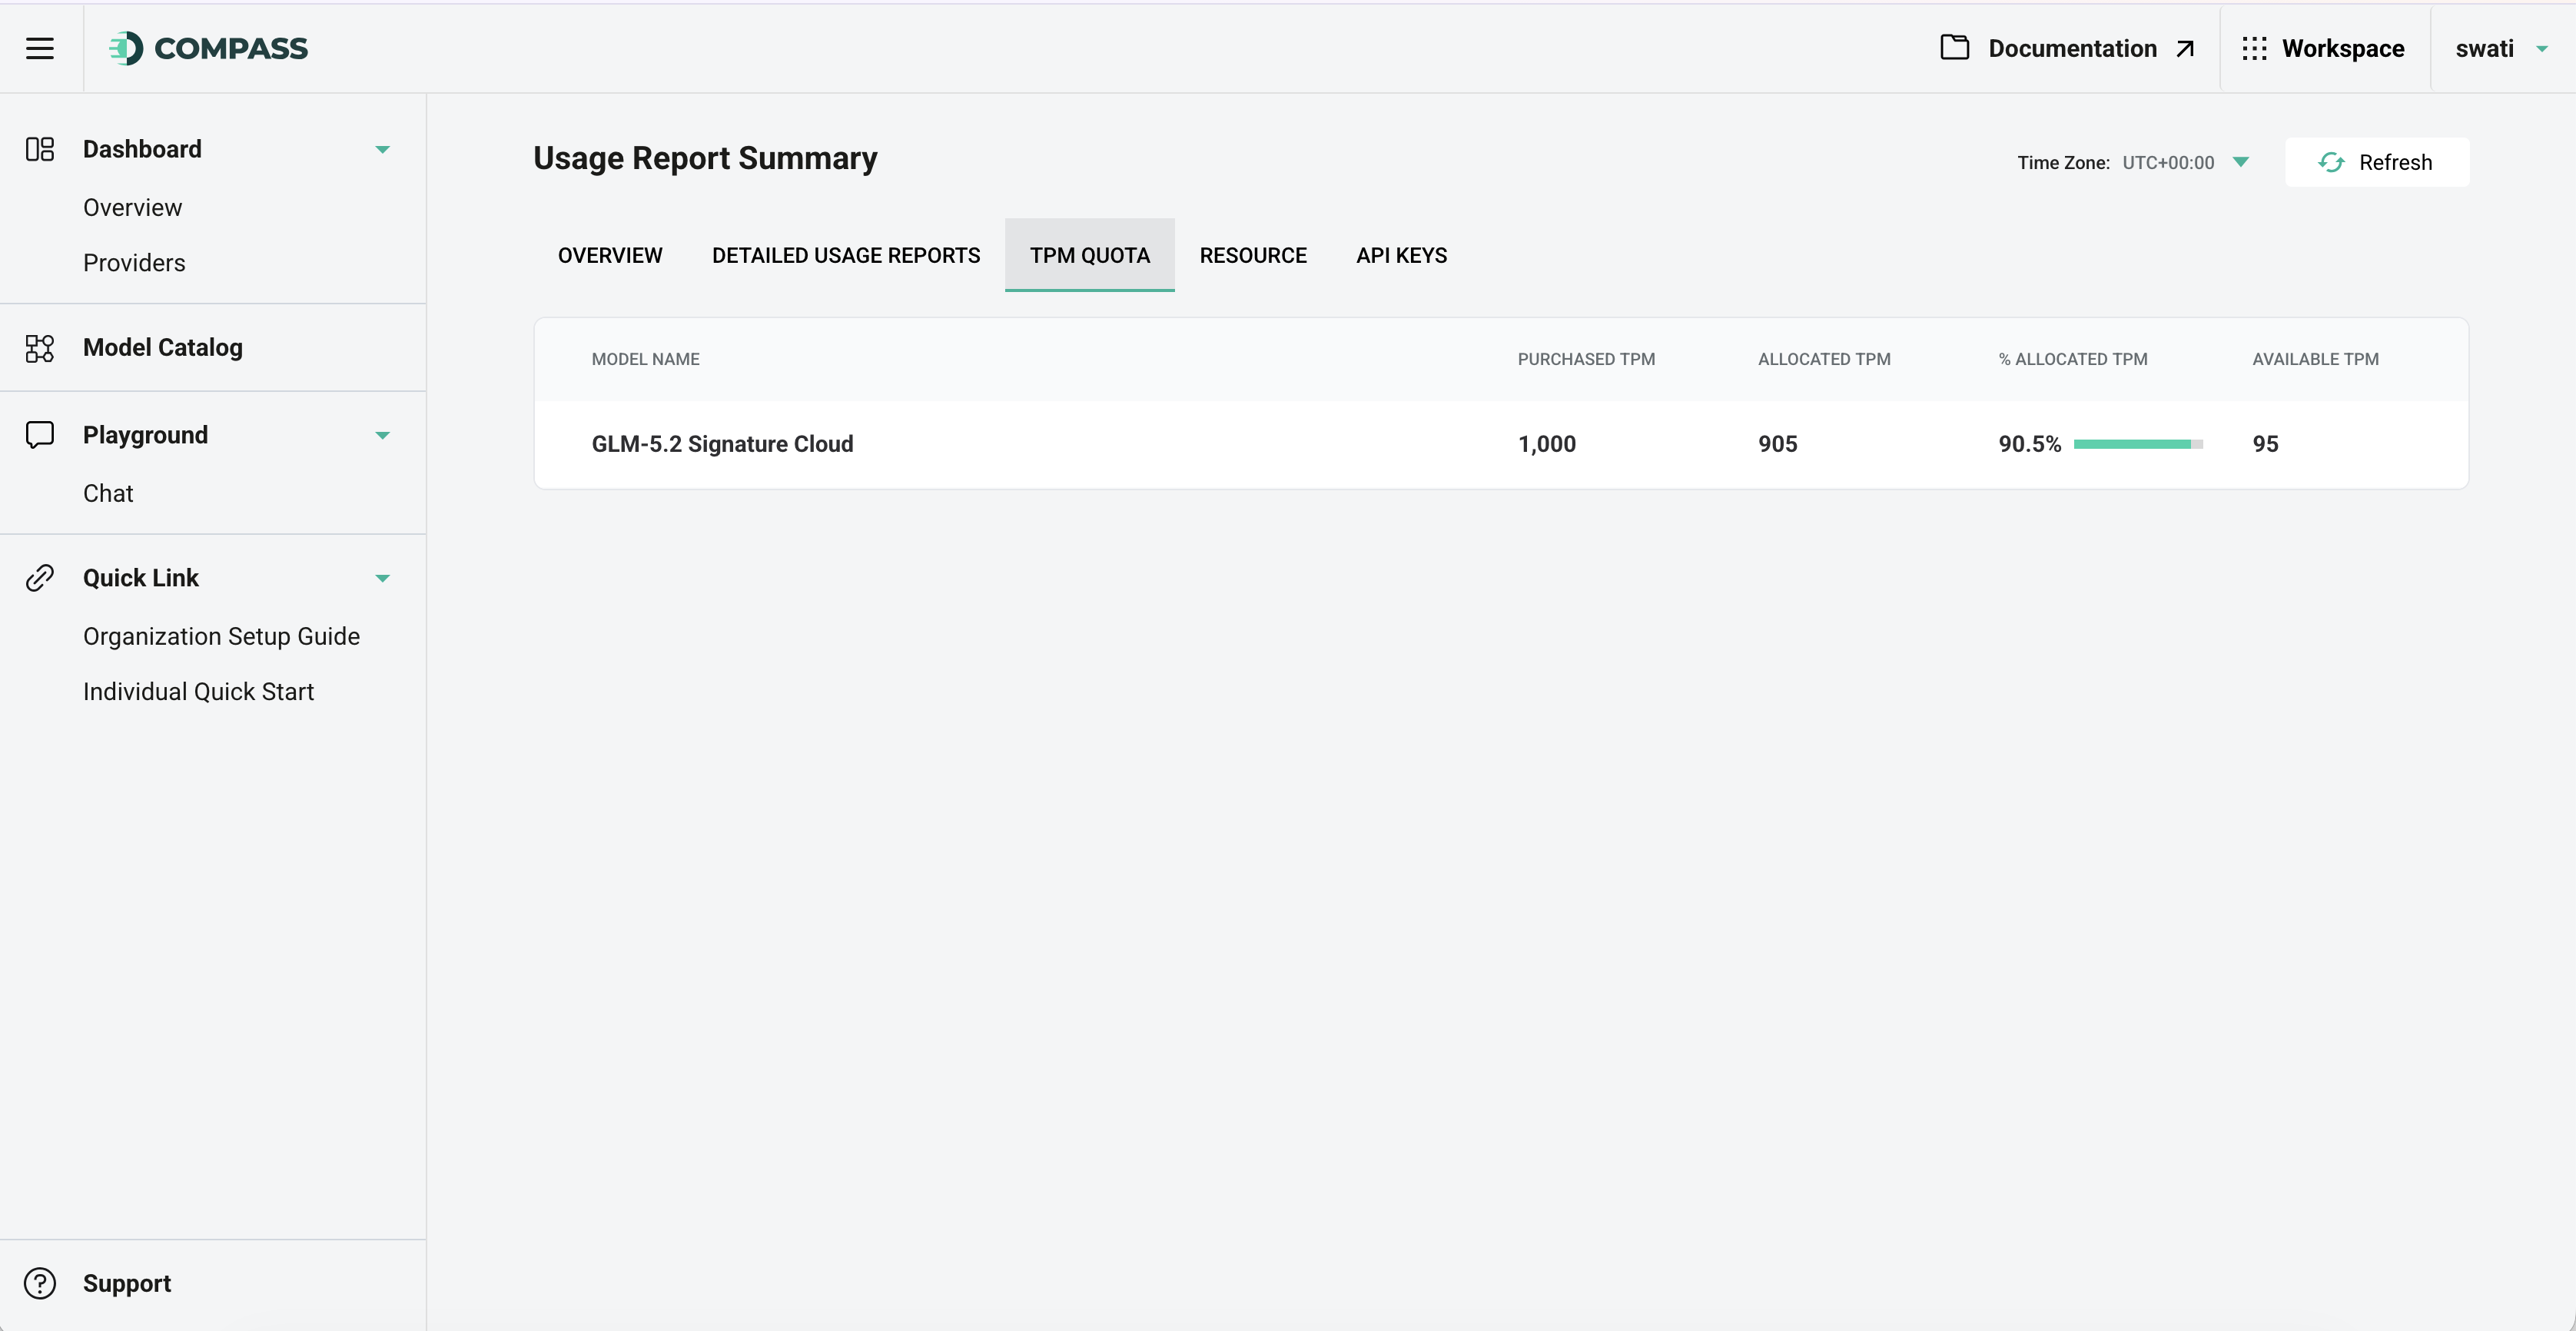This screenshot has height=1331, width=2576.
Task: Click the Workspace grid icon
Action: tap(2254, 48)
